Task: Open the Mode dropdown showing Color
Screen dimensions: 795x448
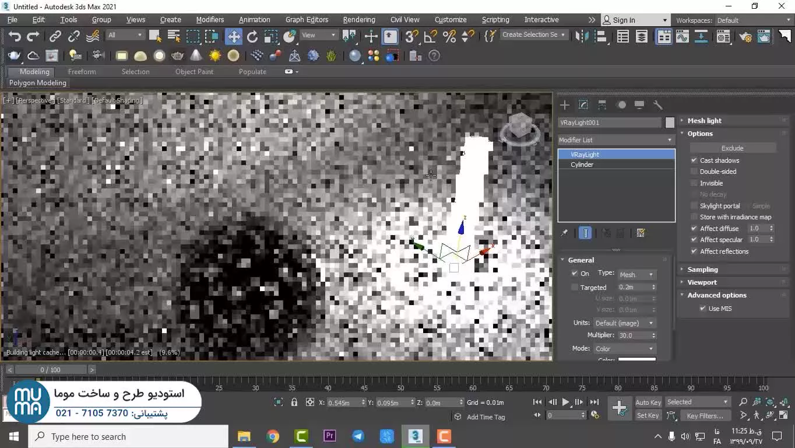Action: click(x=624, y=349)
